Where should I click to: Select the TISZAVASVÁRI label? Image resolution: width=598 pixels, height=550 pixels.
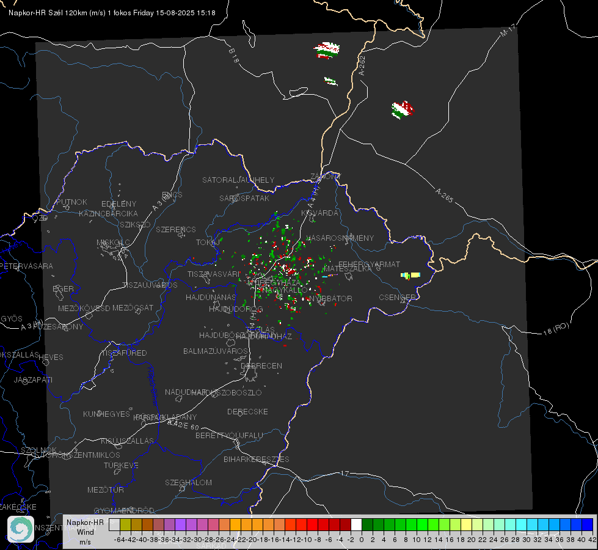pos(214,274)
